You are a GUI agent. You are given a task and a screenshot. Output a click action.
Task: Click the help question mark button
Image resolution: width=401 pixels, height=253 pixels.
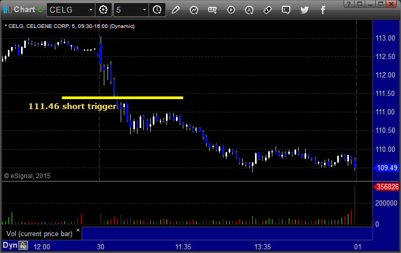[x=349, y=4]
